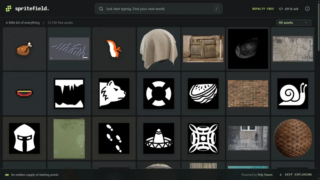The width and height of the screenshot is (320, 180).
Task: Select the roasted chicken leg sprite
Action: [x=24, y=49]
